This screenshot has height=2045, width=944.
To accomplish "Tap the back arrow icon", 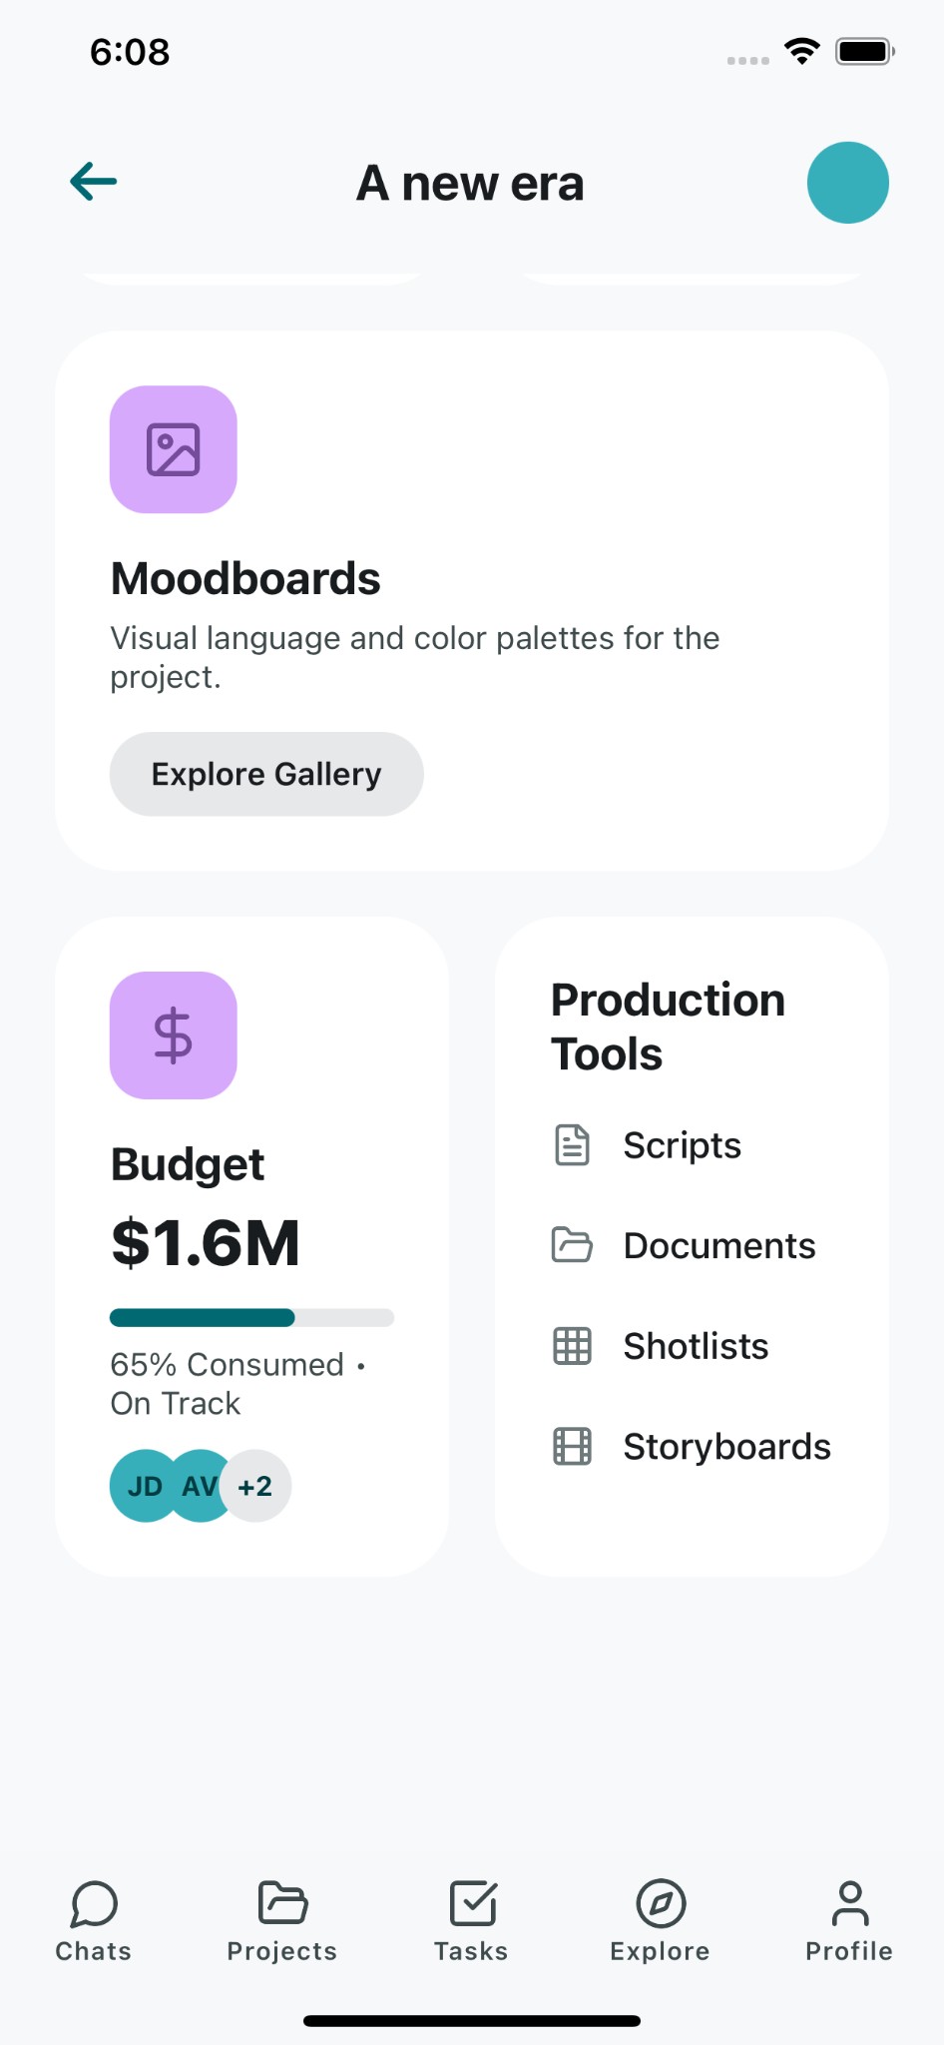I will coord(94,182).
